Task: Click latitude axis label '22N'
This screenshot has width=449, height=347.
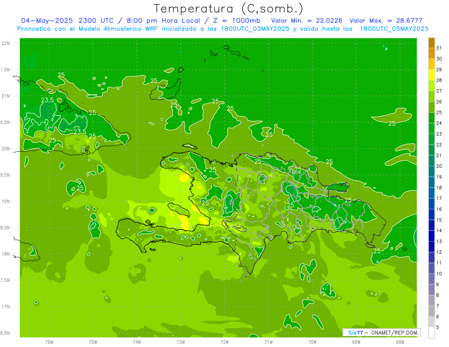Action: 6,43
